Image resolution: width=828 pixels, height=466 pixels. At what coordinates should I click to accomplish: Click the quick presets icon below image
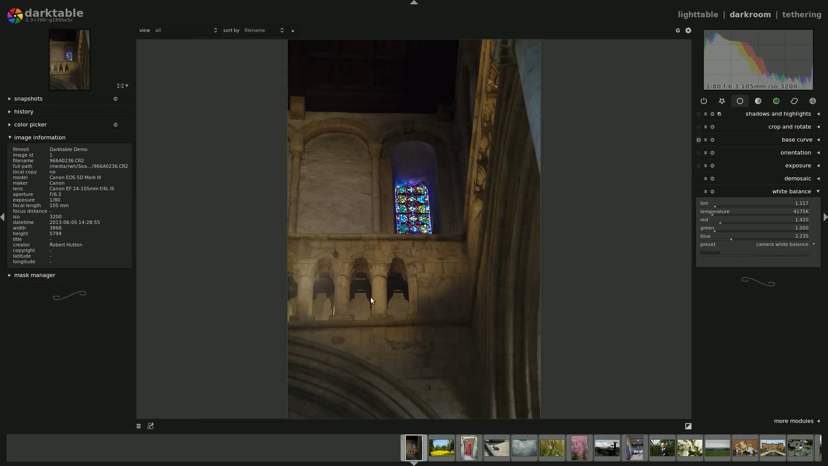click(138, 426)
